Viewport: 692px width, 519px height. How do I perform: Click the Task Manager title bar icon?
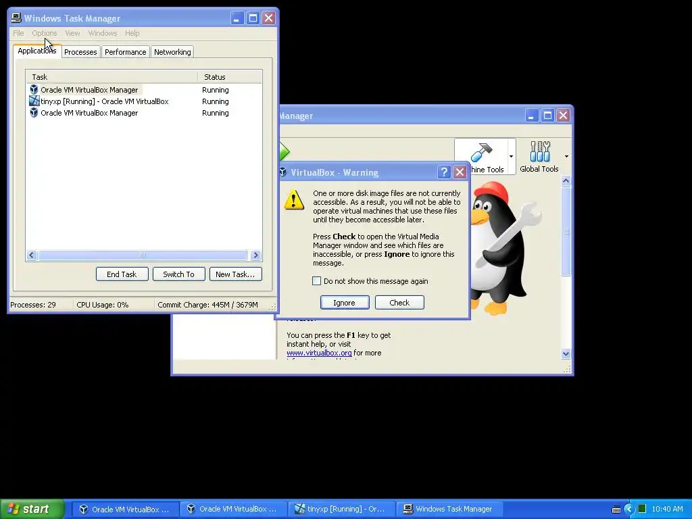(16, 18)
